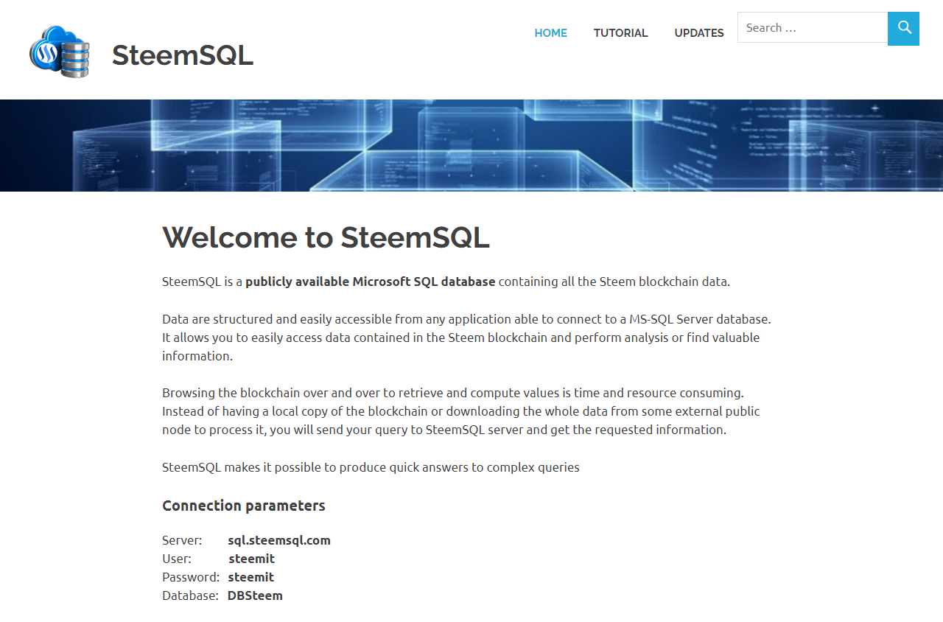The width and height of the screenshot is (943, 622).
Task: Click the sentence about quick answers to complex queries
Action: coord(371,467)
